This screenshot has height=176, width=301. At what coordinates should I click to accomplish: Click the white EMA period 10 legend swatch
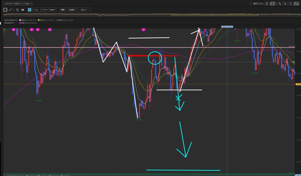(20, 20)
